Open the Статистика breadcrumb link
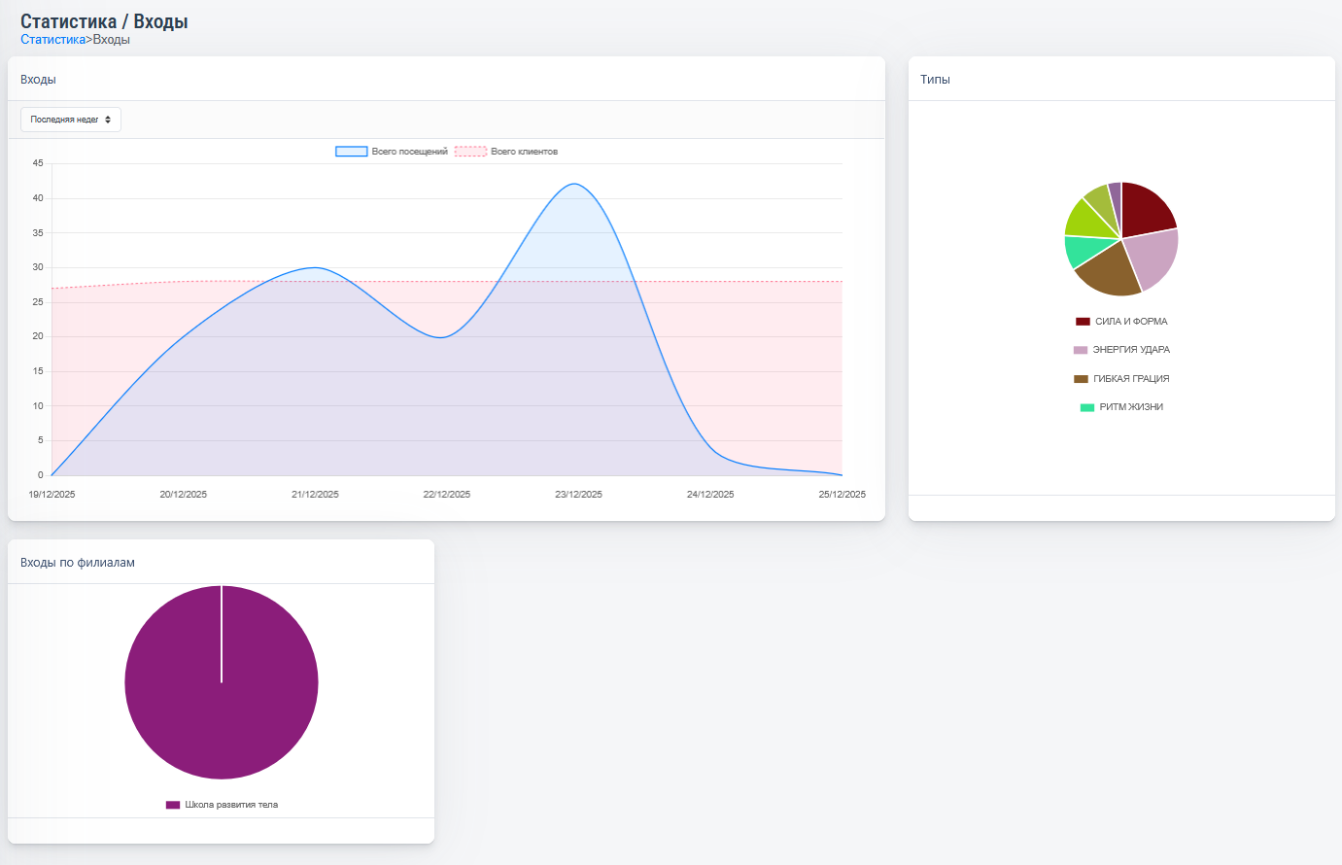This screenshot has width=1342, height=865. click(x=52, y=40)
